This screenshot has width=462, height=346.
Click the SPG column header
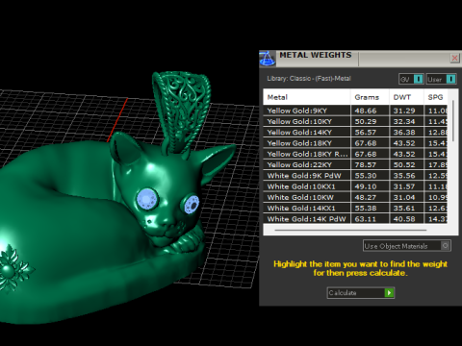coord(435,97)
